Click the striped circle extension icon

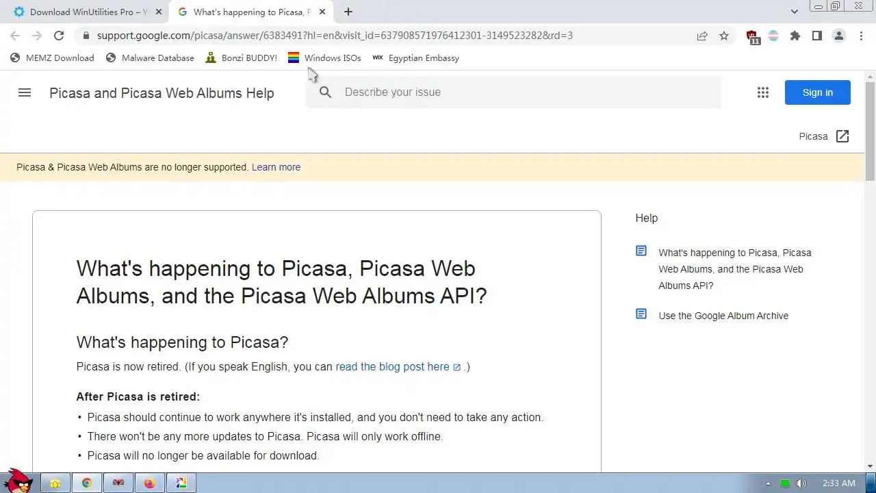[x=773, y=36]
